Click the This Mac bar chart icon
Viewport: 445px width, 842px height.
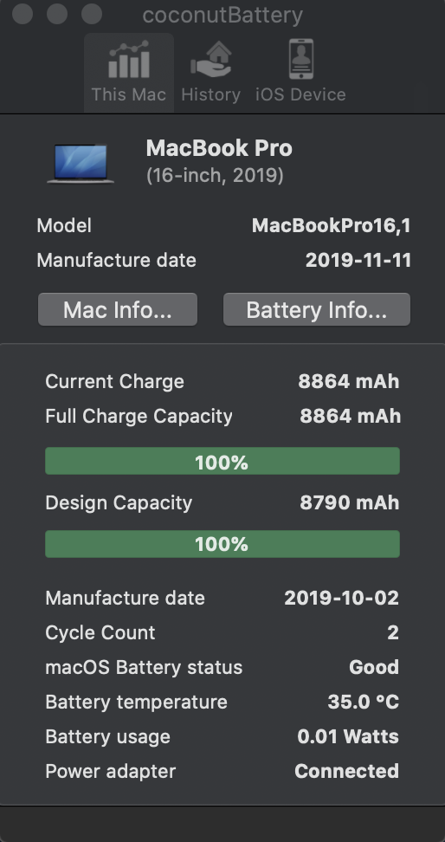tap(129, 60)
